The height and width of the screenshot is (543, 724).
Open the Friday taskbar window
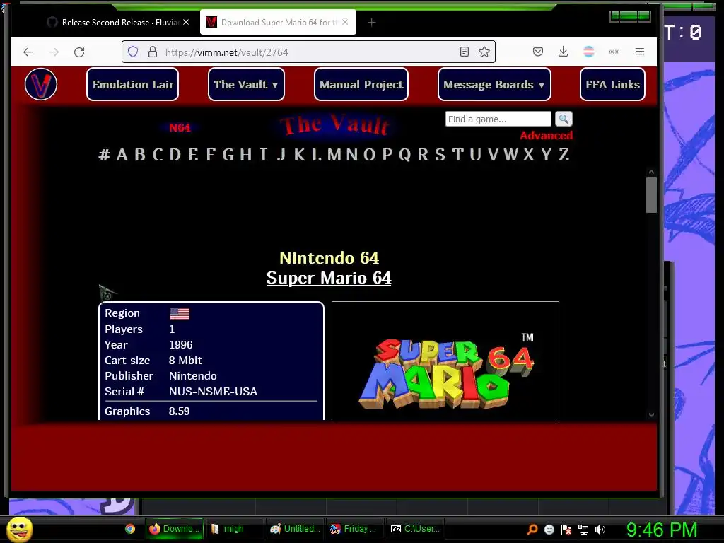[355, 529]
